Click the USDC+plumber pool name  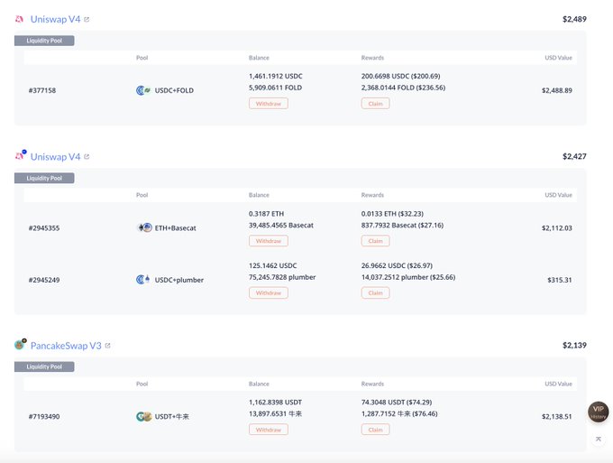coord(179,280)
